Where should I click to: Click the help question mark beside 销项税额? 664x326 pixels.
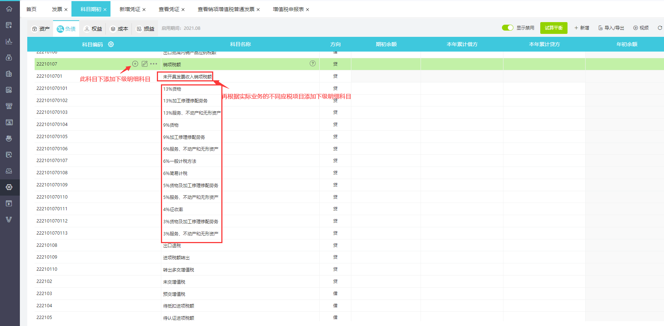(313, 63)
